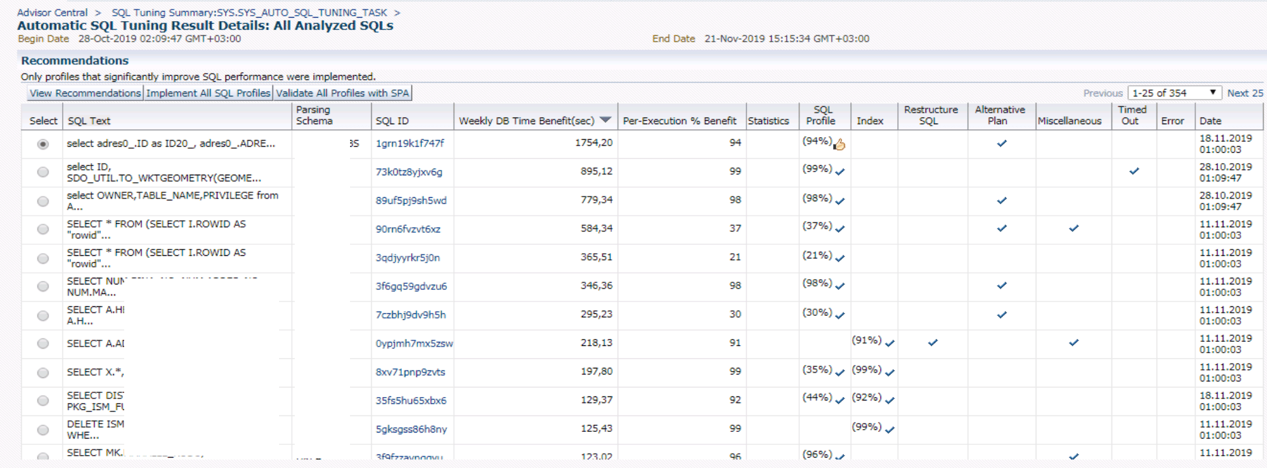Open SQL ID 73k0tz8yjxv6g link

tap(409, 172)
